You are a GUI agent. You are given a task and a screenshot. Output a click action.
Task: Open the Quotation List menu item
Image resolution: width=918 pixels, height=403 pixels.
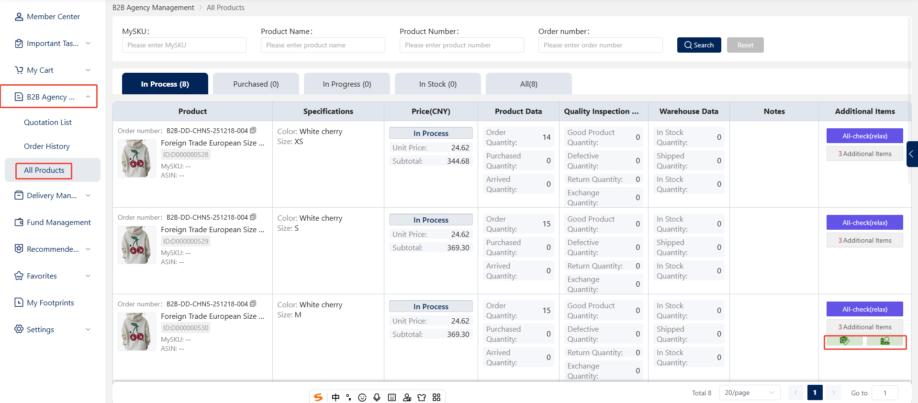(48, 122)
